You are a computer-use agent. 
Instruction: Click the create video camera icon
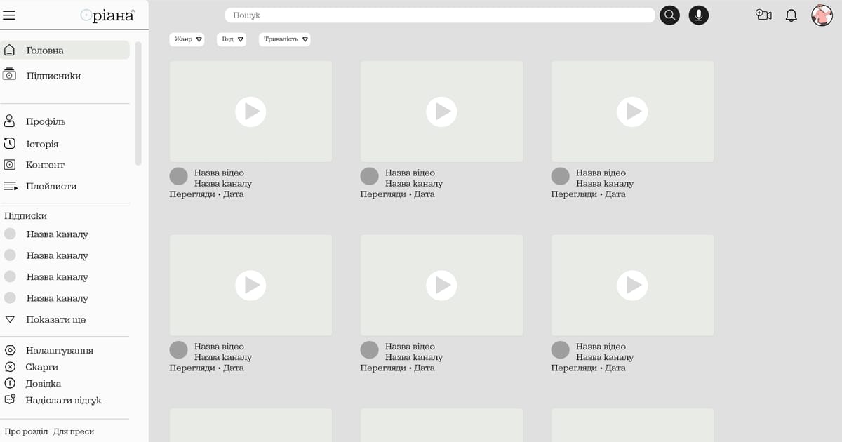[x=763, y=15]
